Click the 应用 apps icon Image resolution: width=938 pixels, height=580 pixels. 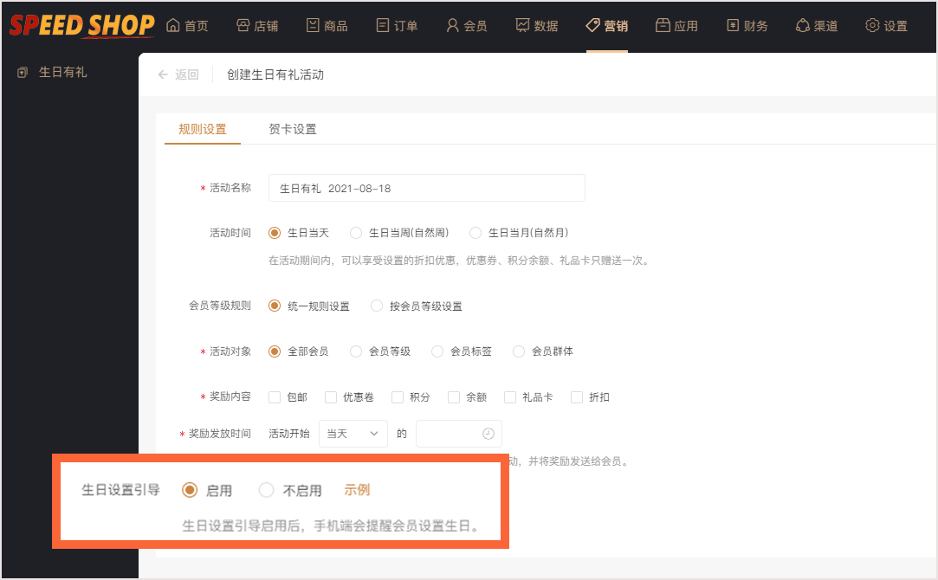(x=663, y=25)
